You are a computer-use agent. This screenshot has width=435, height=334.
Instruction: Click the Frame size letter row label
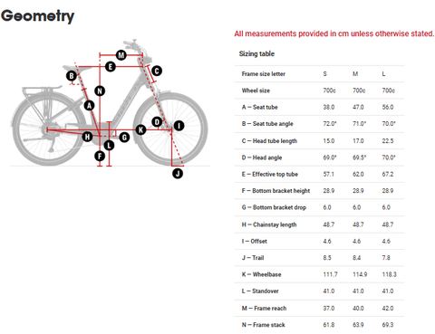click(x=264, y=74)
